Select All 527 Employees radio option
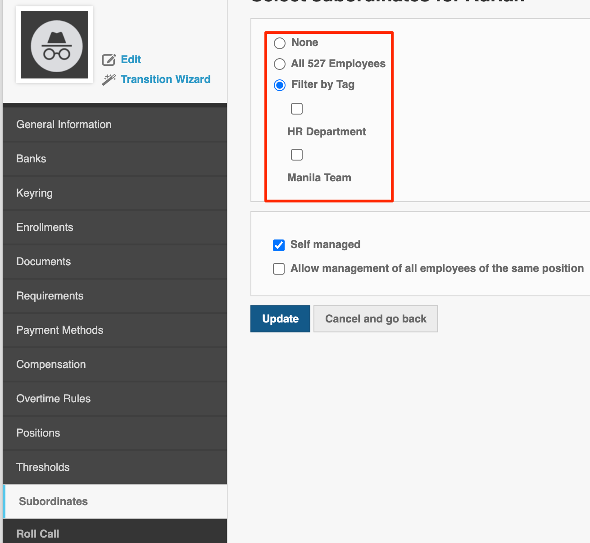The image size is (590, 543). tap(280, 64)
